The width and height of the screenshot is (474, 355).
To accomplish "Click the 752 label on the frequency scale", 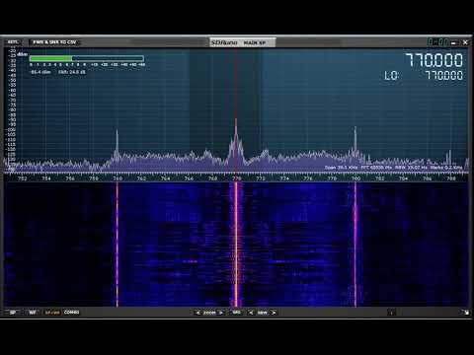I will tap(22, 178).
